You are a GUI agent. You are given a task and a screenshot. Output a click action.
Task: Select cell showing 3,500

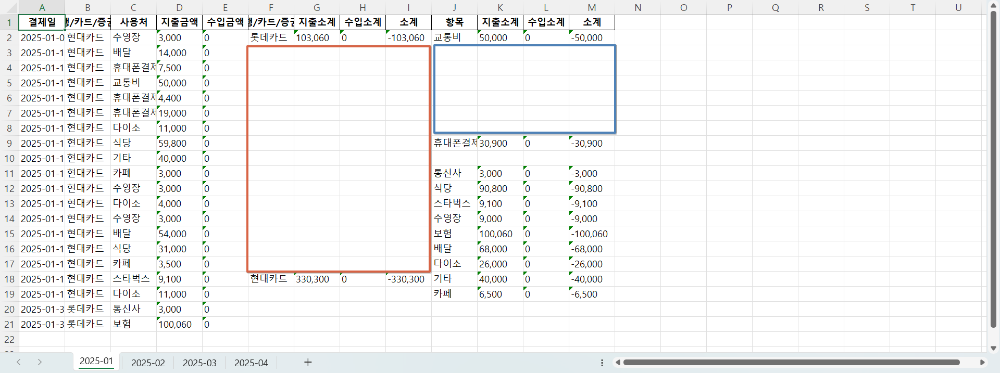(x=179, y=264)
